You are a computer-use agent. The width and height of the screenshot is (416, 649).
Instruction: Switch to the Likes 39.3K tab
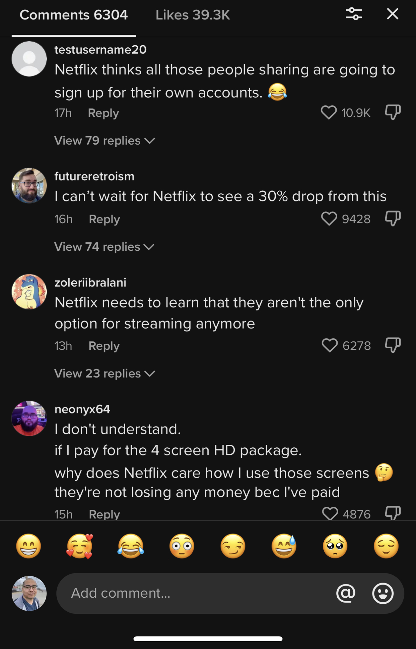click(193, 15)
